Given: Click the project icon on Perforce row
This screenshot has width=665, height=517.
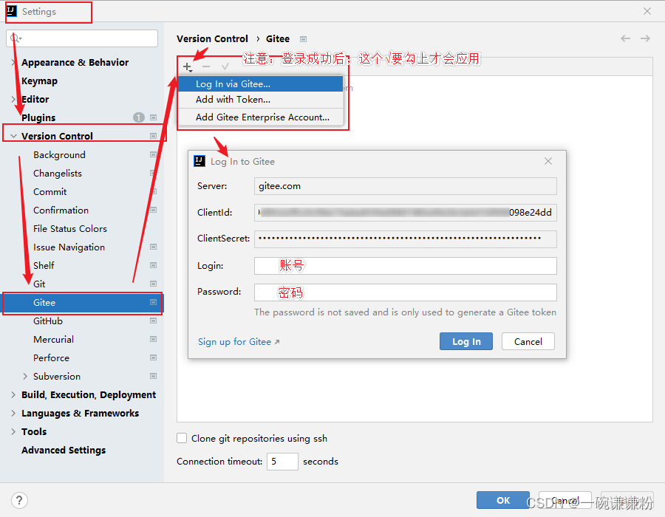Looking at the screenshot, I should [x=154, y=357].
